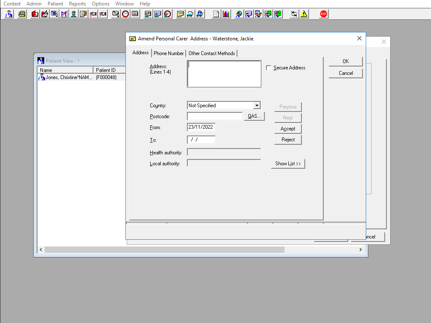This screenshot has width=431, height=323.
Task: Expand the Country dropdown
Action: pos(257,106)
